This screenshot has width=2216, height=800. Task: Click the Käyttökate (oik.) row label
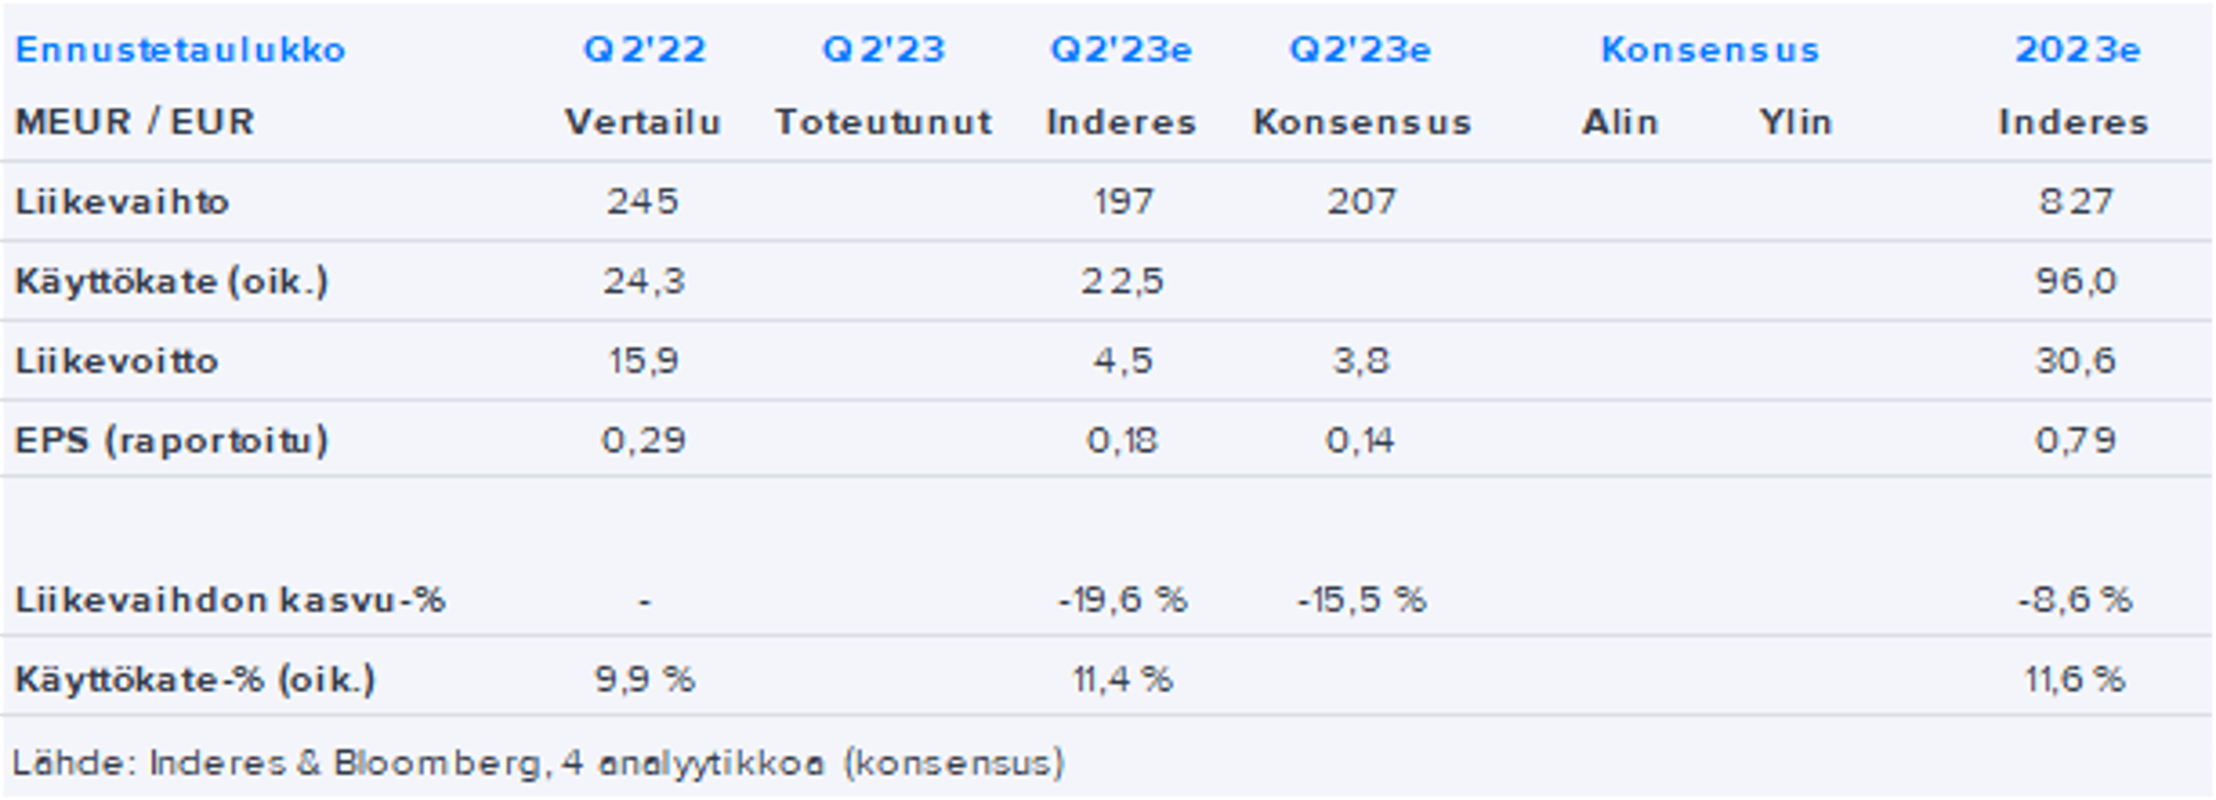tap(171, 281)
